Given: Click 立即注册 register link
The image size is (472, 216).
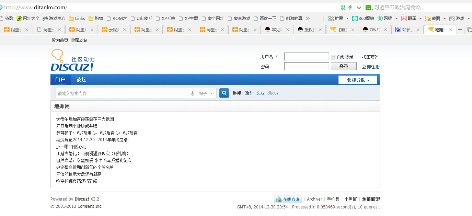Looking at the screenshot, I should click(371, 67).
